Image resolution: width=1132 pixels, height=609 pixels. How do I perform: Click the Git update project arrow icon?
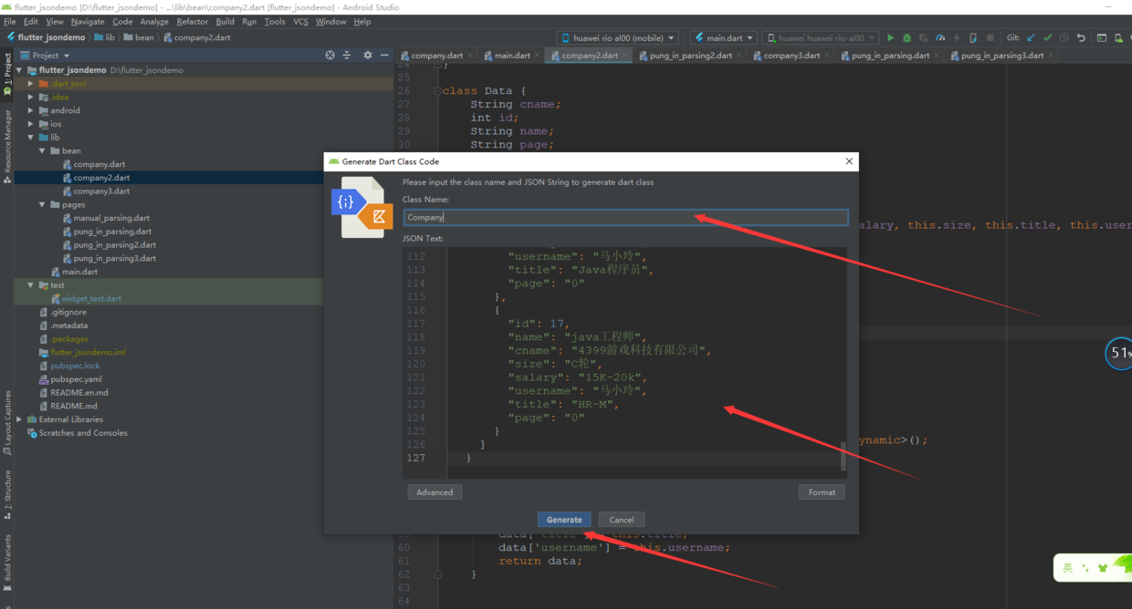(x=1031, y=38)
